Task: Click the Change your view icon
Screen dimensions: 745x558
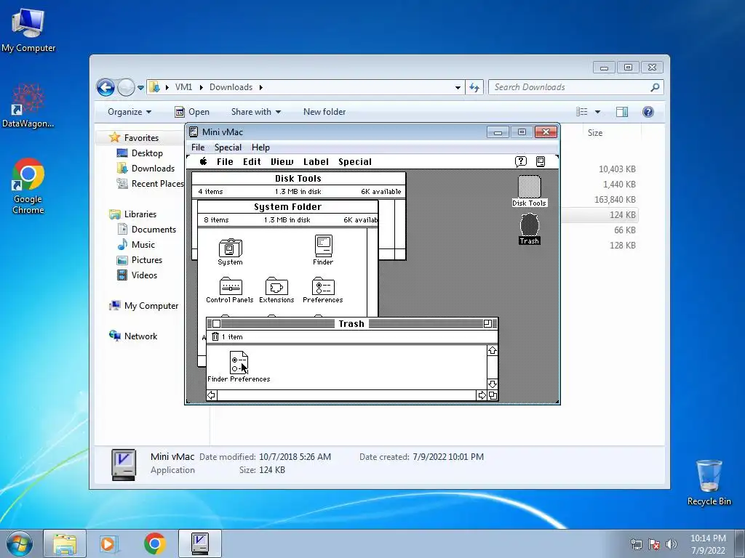Action: point(582,111)
